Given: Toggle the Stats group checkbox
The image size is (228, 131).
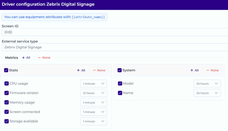Looking at the screenshot, I should [x=6, y=70].
